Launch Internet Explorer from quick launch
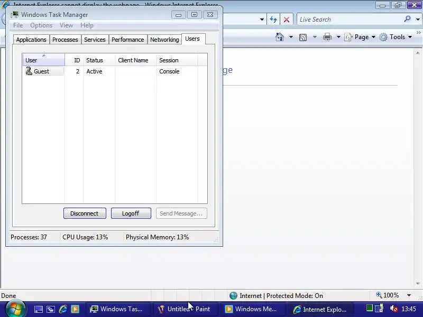 coord(63,309)
